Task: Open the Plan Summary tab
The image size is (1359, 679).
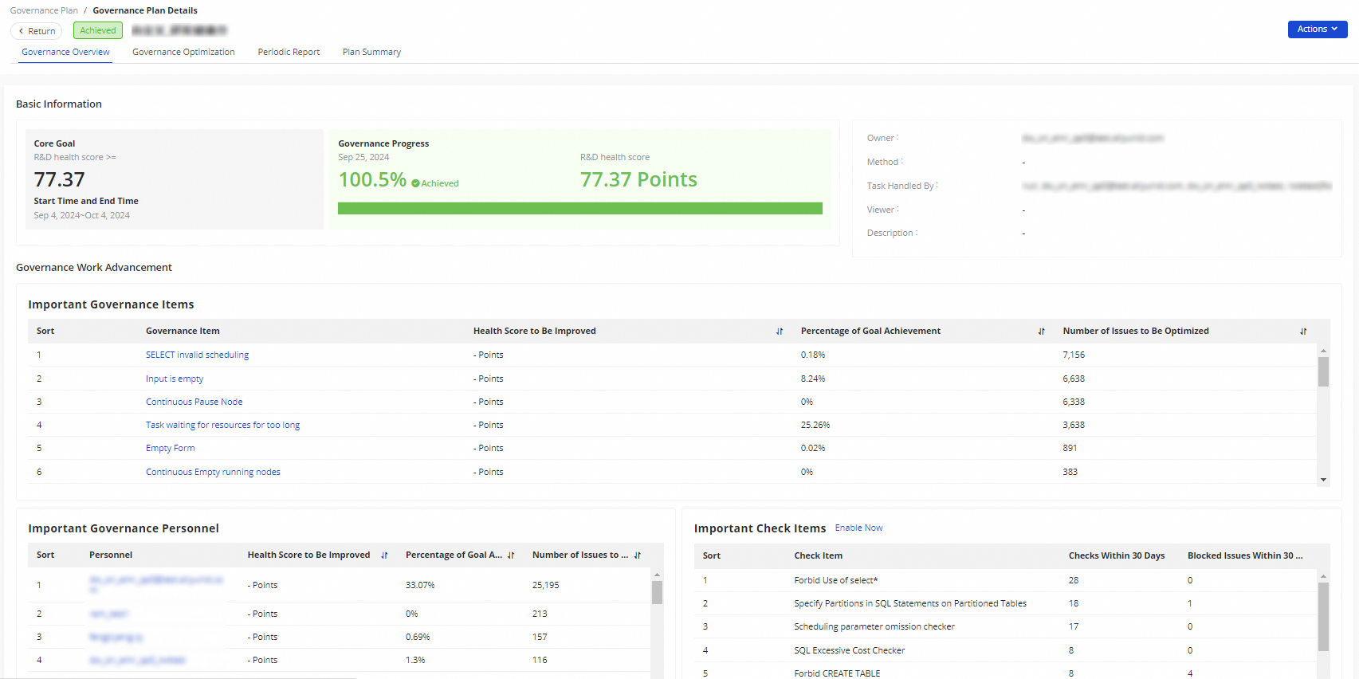Action: click(371, 52)
